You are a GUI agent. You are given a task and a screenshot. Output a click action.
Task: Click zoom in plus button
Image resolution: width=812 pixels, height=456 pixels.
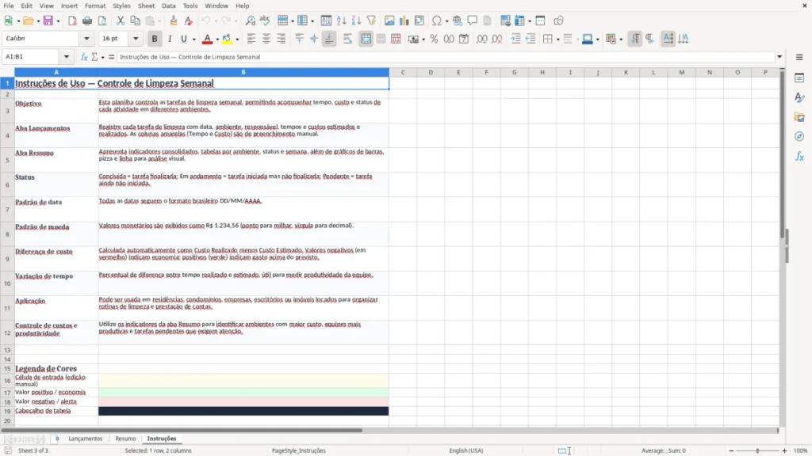[784, 450]
